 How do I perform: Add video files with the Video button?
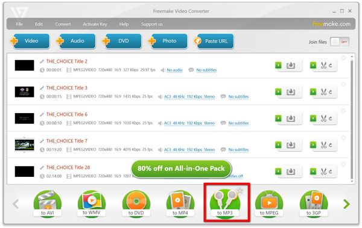30,41
